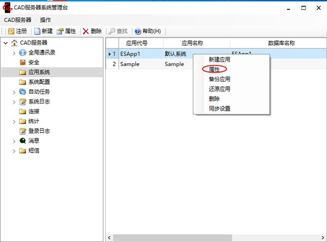Choose 属性 in the context menu
Image resolution: width=327 pixels, height=242 pixels.
214,69
